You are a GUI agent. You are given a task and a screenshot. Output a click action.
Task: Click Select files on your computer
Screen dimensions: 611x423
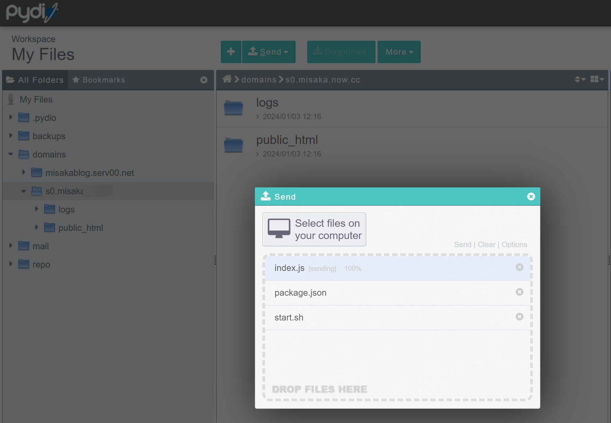click(x=314, y=229)
